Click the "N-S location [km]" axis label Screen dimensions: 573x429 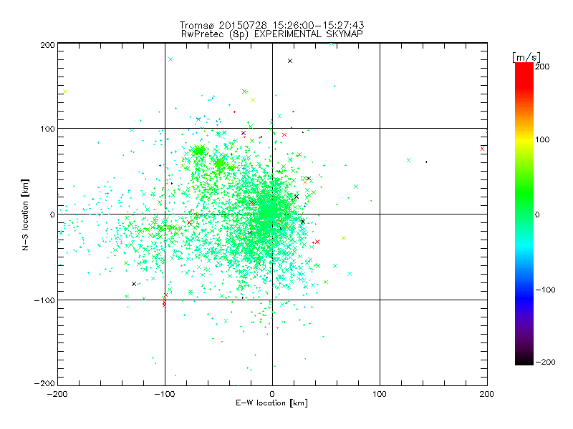[25, 214]
